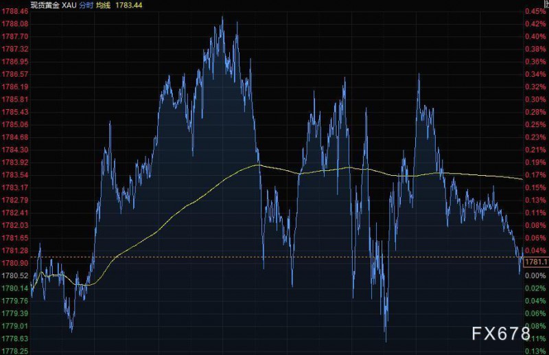Click the price axis label 1785.81

pyautogui.click(x=14, y=100)
